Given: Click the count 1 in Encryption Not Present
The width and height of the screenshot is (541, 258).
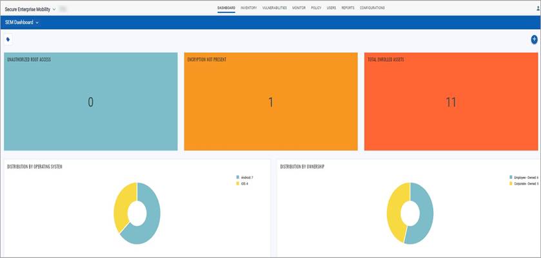Looking at the screenshot, I should (271, 102).
